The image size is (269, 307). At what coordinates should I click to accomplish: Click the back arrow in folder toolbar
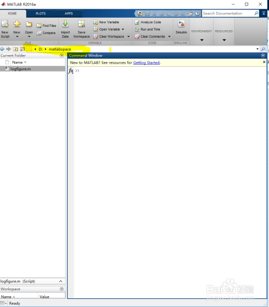[2, 49]
